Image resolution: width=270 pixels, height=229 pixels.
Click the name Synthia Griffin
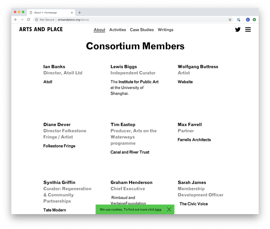(59, 183)
